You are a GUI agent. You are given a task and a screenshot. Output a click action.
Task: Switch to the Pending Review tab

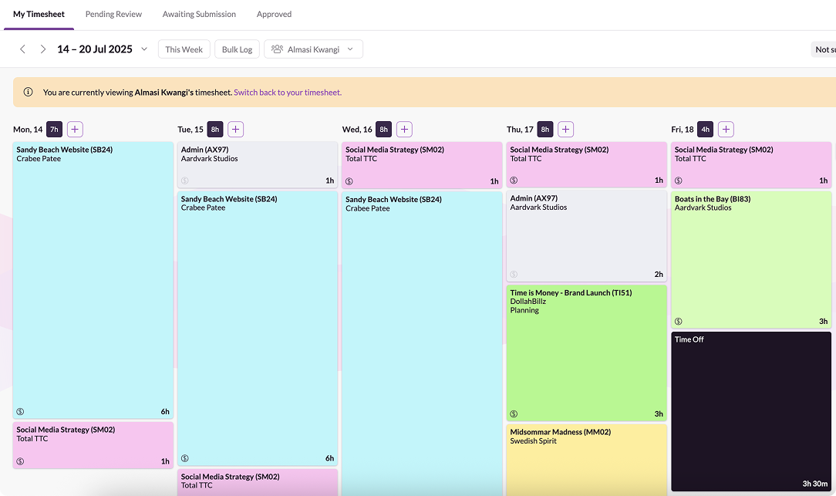(113, 14)
